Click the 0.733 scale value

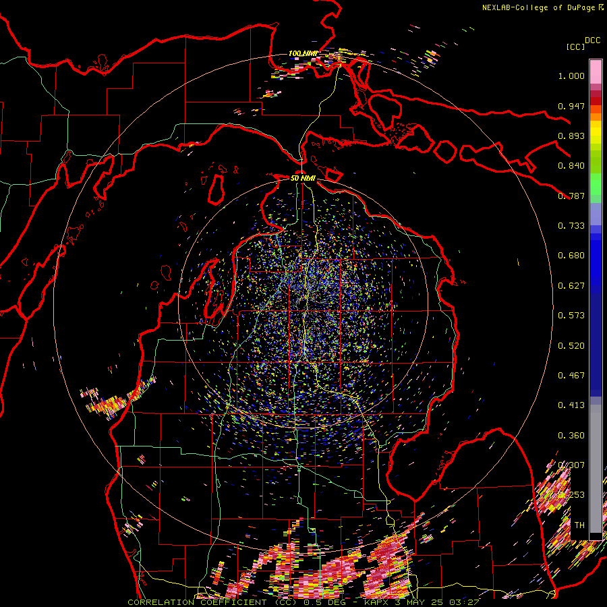571,226
